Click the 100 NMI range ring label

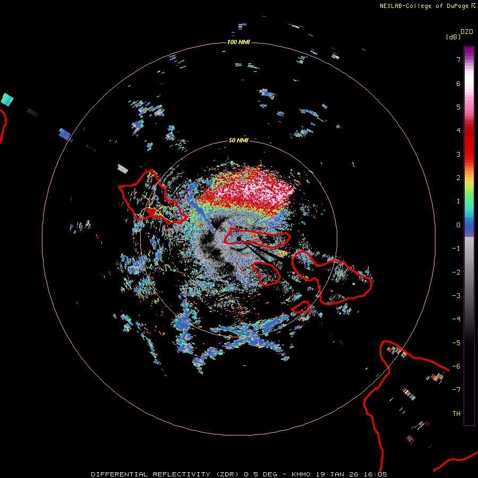(x=238, y=42)
